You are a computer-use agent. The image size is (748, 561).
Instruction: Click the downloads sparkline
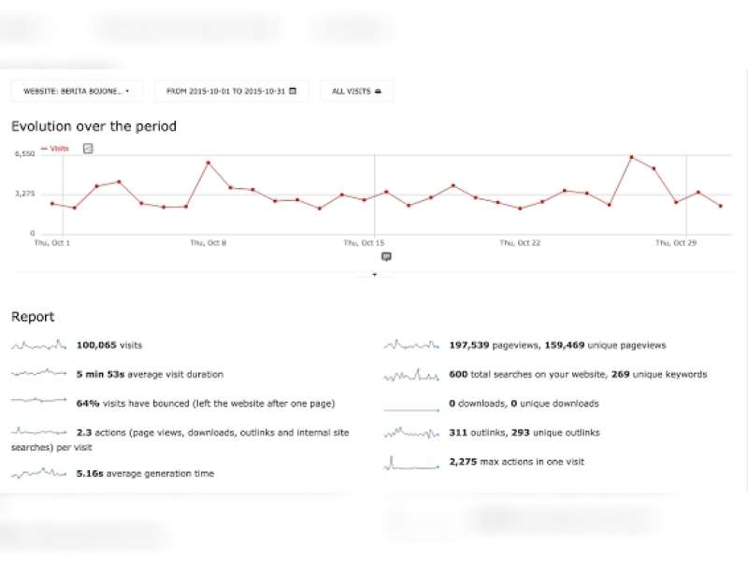(411, 407)
